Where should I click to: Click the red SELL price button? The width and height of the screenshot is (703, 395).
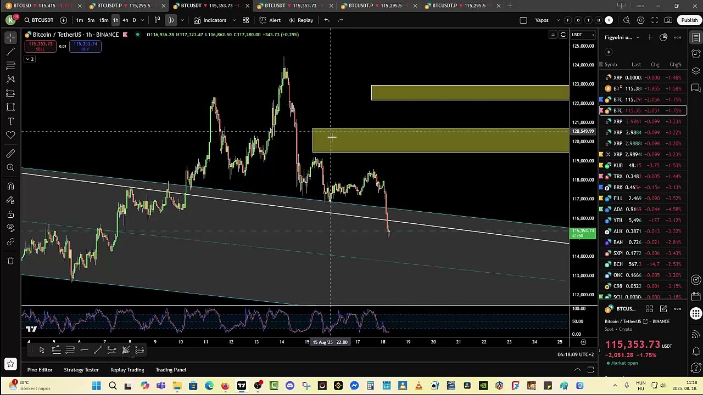40,46
